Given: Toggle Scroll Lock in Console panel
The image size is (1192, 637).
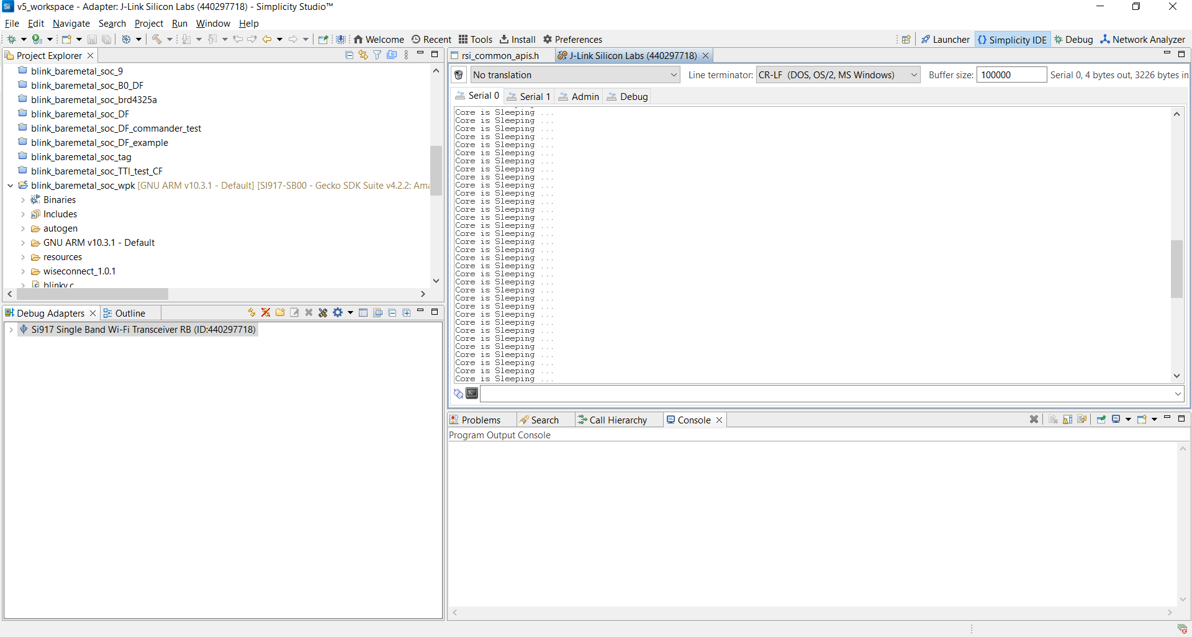Looking at the screenshot, I should [x=1067, y=420].
